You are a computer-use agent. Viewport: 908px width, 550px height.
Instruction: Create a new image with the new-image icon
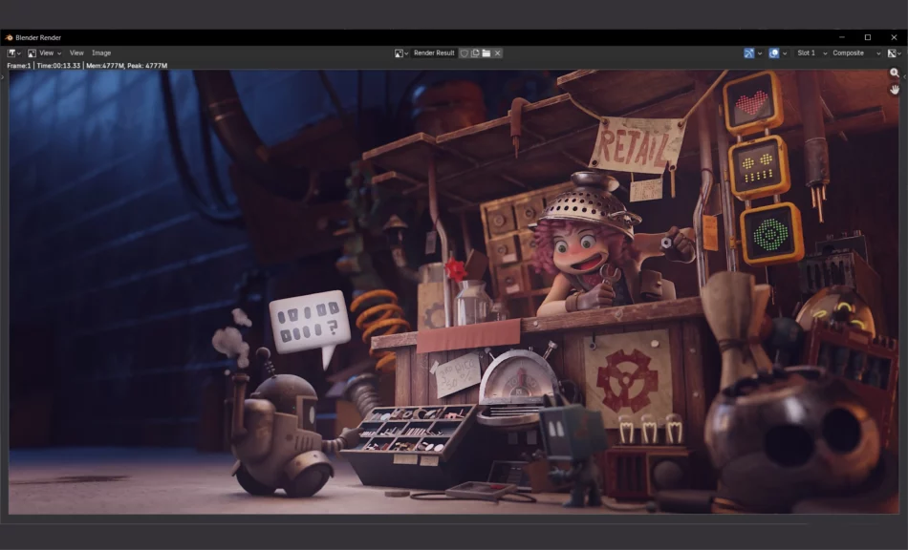(475, 53)
